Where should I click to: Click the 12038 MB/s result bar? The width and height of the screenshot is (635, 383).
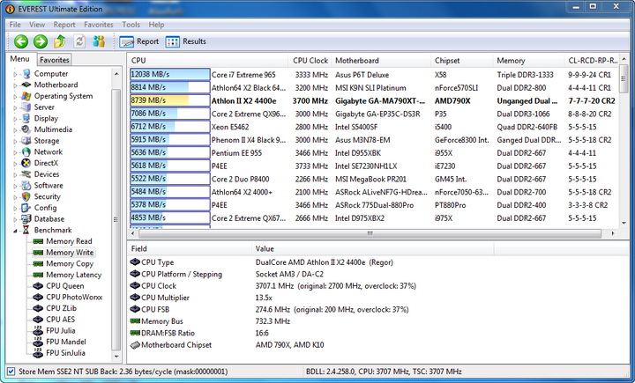(x=169, y=75)
